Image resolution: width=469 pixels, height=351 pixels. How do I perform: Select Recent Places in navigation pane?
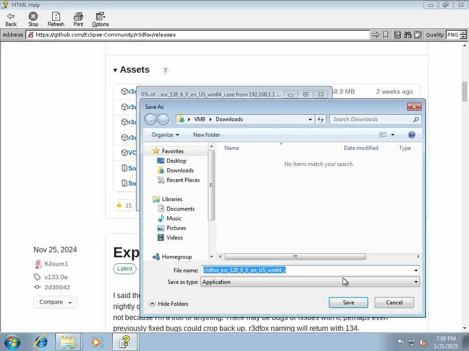[x=183, y=180]
